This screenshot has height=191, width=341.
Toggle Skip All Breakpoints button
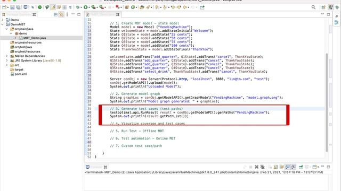point(33,7)
